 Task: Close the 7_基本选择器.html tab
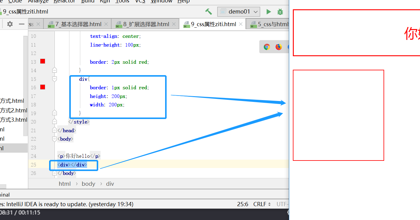(106, 24)
